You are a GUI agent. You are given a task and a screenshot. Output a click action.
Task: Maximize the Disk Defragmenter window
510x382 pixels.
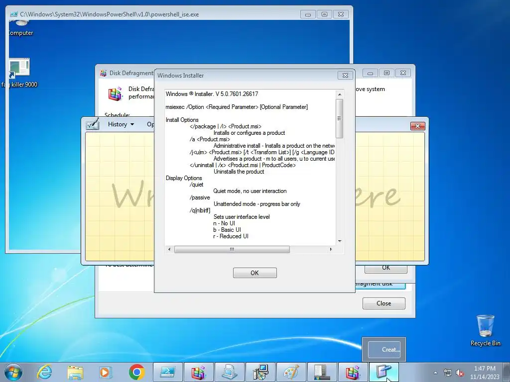click(386, 73)
